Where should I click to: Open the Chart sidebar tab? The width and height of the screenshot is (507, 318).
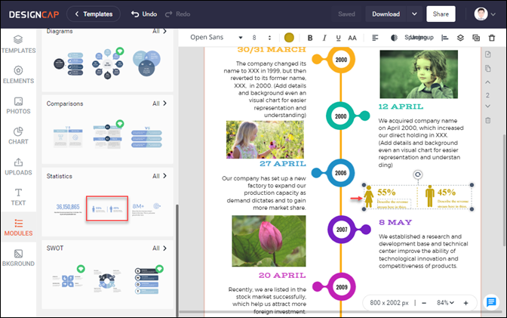(18, 136)
